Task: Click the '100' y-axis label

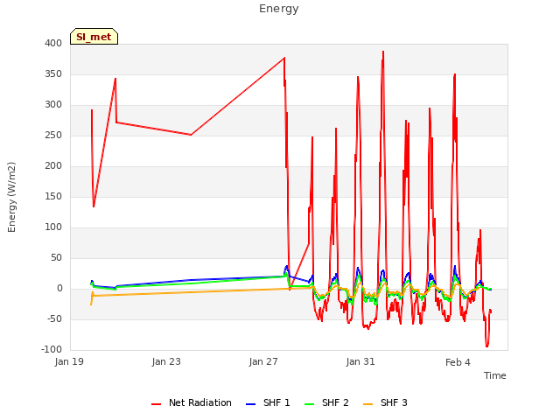Action: 53,227
